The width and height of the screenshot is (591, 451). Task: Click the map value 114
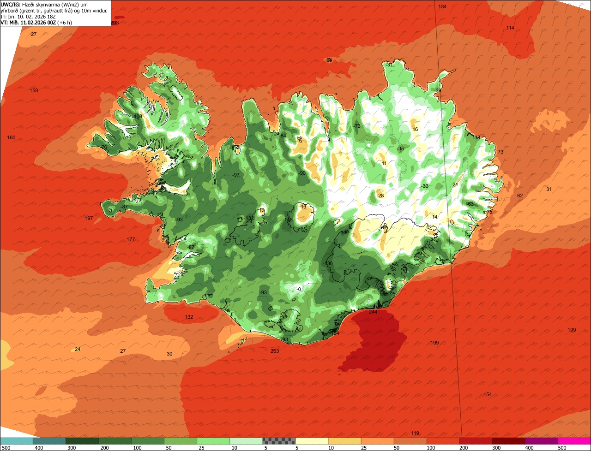[x=510, y=28]
